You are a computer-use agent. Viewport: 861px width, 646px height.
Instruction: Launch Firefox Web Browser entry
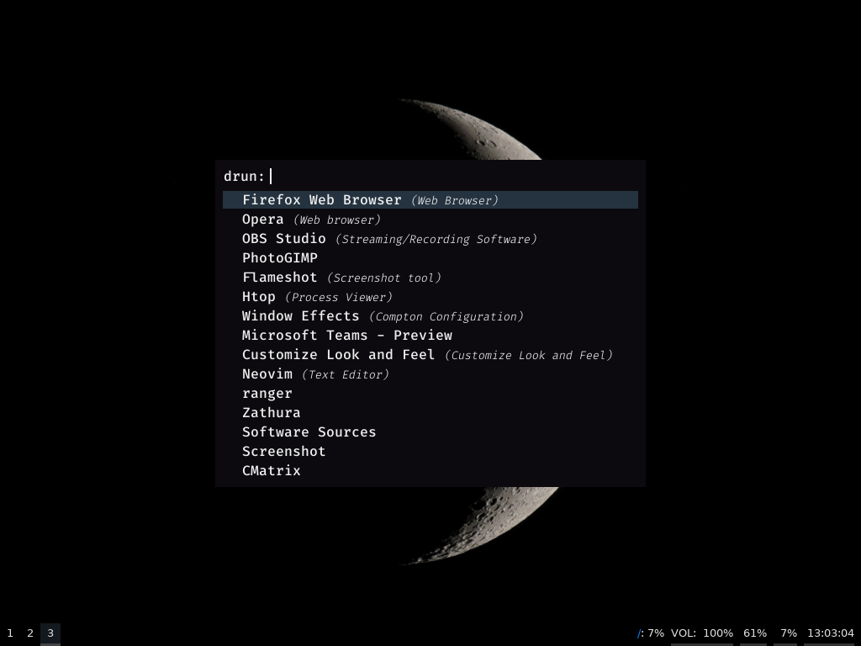(430, 200)
